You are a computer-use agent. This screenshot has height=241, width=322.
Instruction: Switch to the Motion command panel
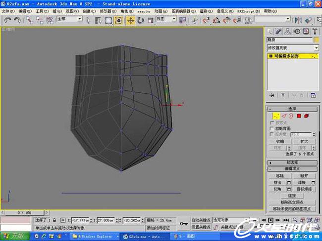point(297,32)
